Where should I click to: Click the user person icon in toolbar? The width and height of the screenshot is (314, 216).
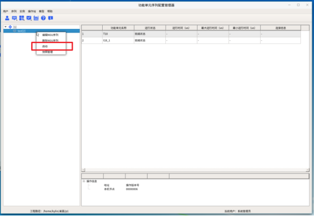(7, 18)
